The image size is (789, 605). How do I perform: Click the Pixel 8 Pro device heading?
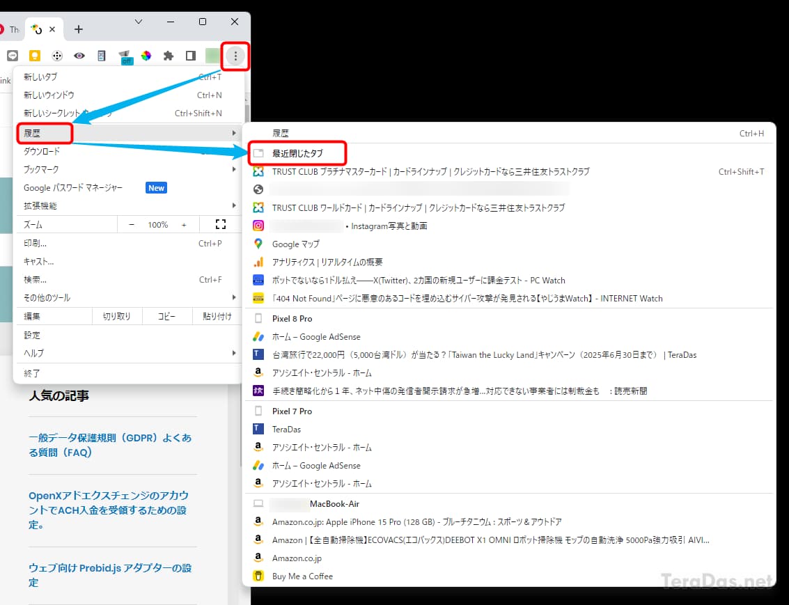pos(292,319)
